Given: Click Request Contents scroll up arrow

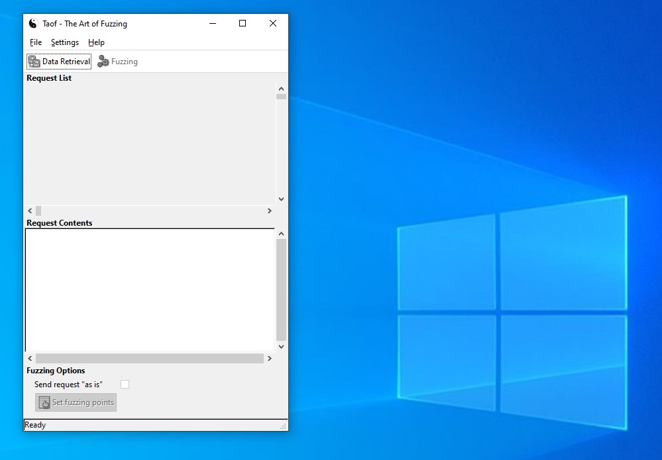Looking at the screenshot, I should point(281,234).
